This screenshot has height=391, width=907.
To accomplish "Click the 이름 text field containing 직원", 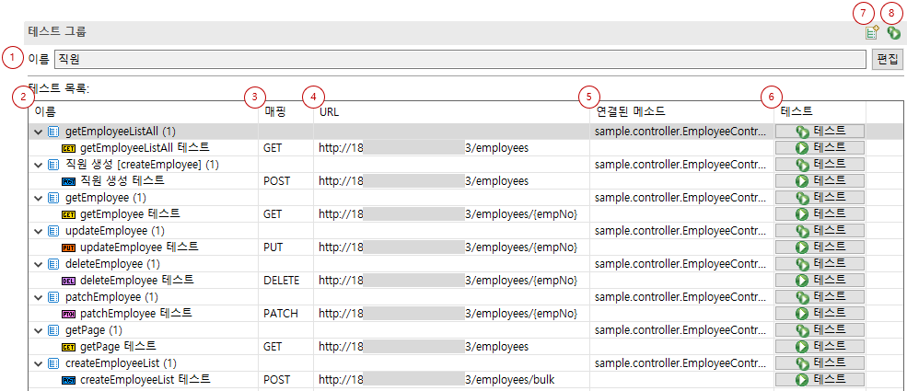I will pos(460,60).
